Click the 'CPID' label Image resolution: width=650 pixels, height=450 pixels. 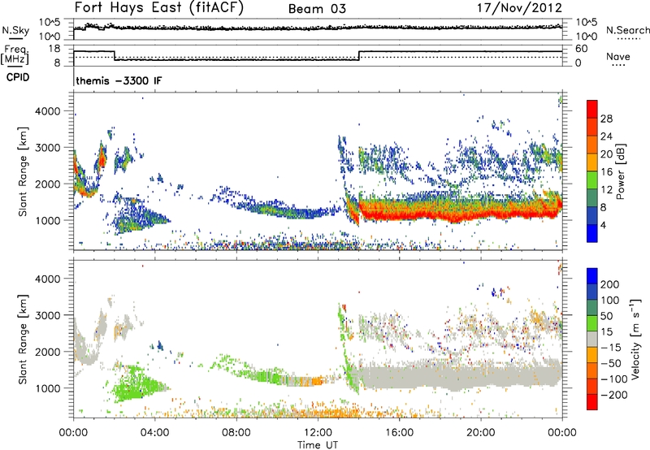[x=18, y=77]
